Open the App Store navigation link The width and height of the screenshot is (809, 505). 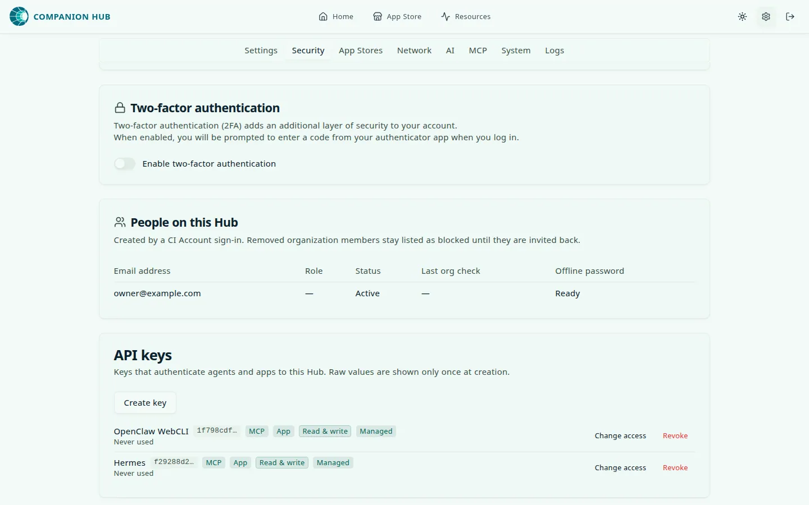(x=397, y=17)
